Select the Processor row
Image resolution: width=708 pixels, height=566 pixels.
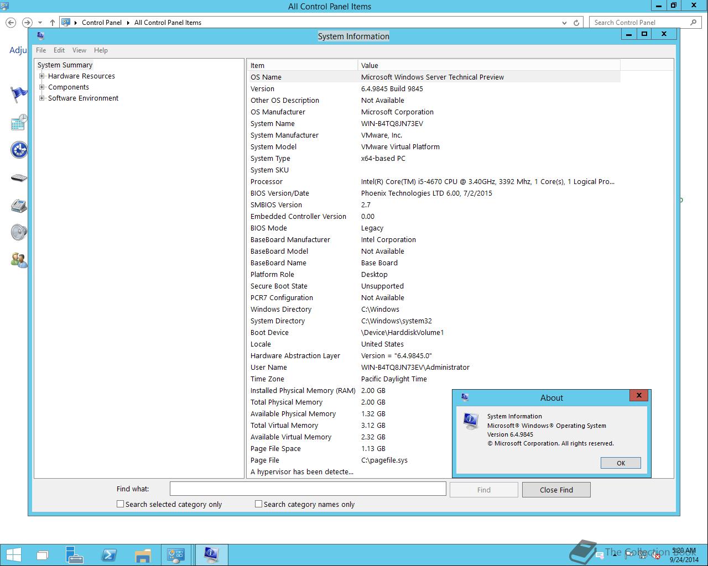434,182
